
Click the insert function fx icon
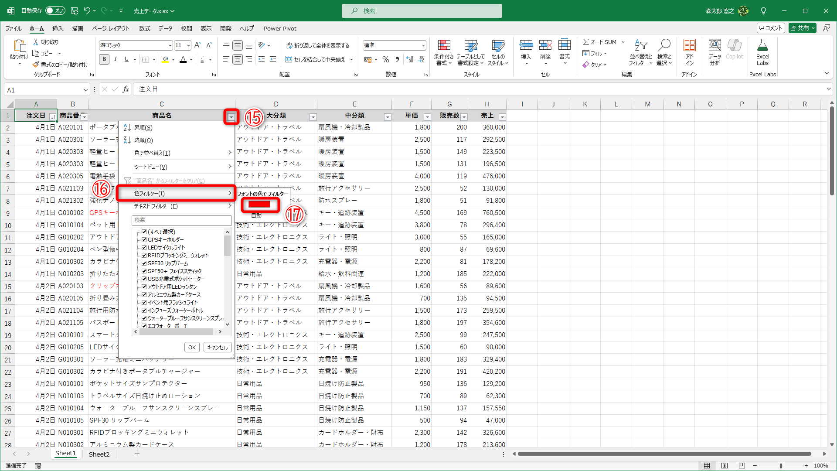(126, 89)
